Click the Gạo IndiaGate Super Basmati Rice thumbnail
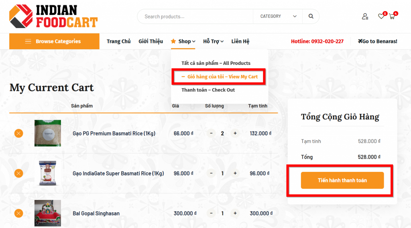Viewport: 411px width, 228px height. point(48,173)
